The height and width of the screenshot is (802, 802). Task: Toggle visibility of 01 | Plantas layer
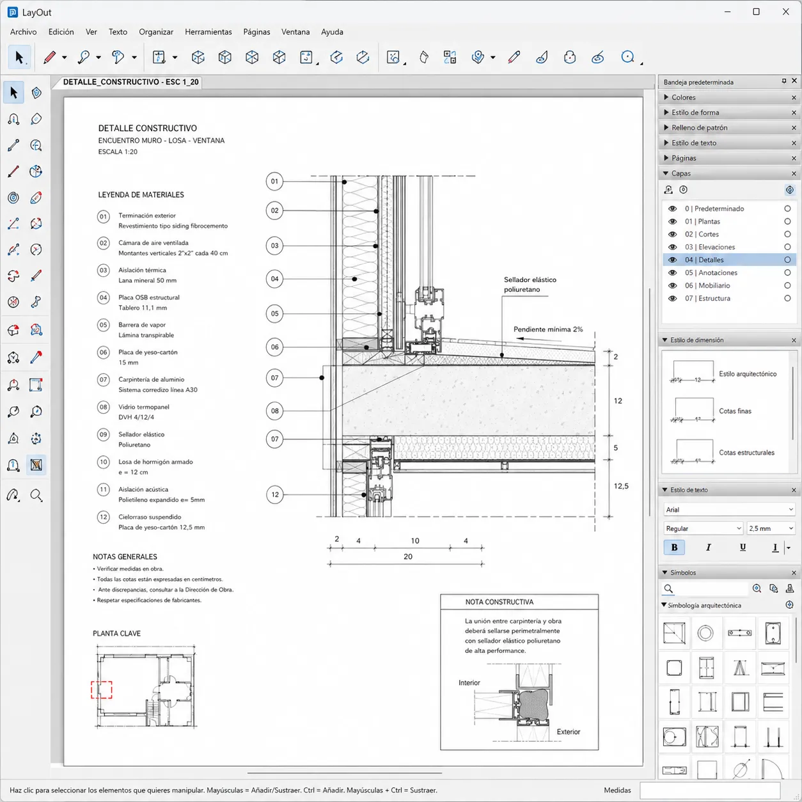coord(672,221)
